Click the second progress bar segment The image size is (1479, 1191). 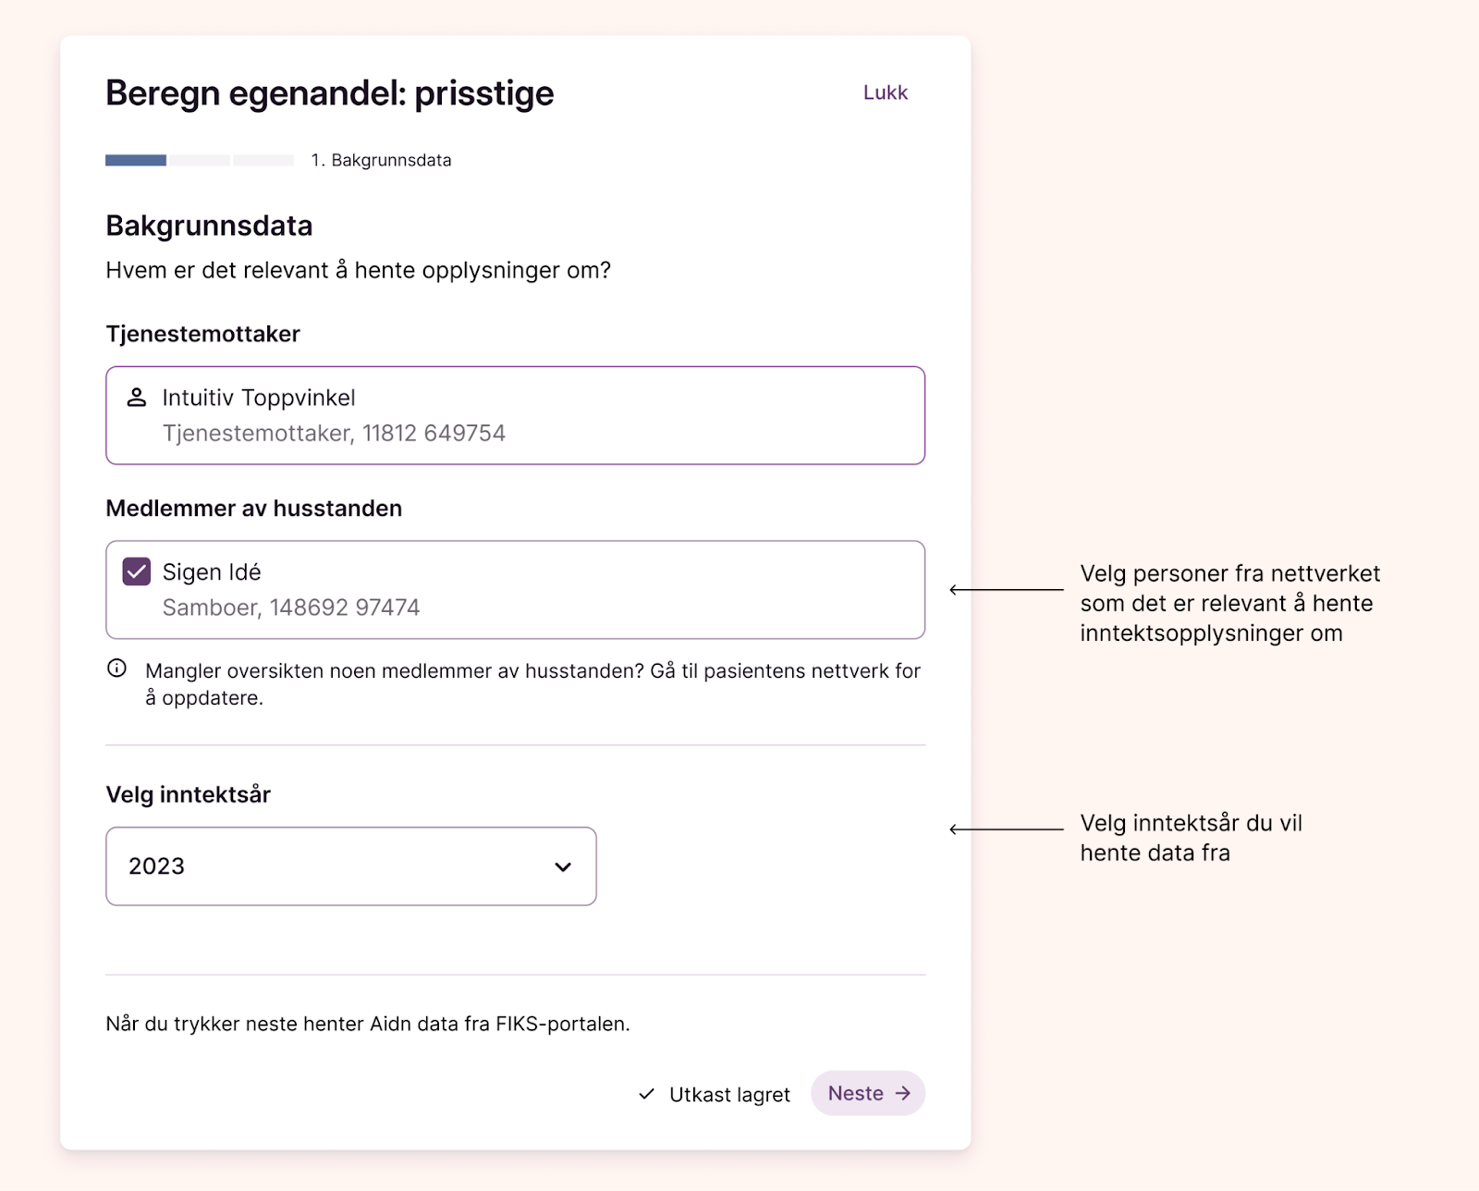200,161
